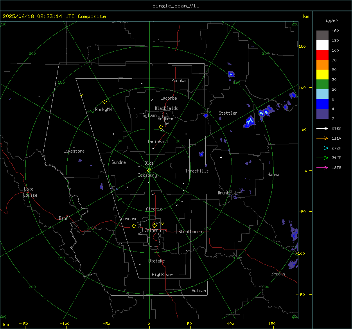Click the Lake Louise label

click(30, 192)
